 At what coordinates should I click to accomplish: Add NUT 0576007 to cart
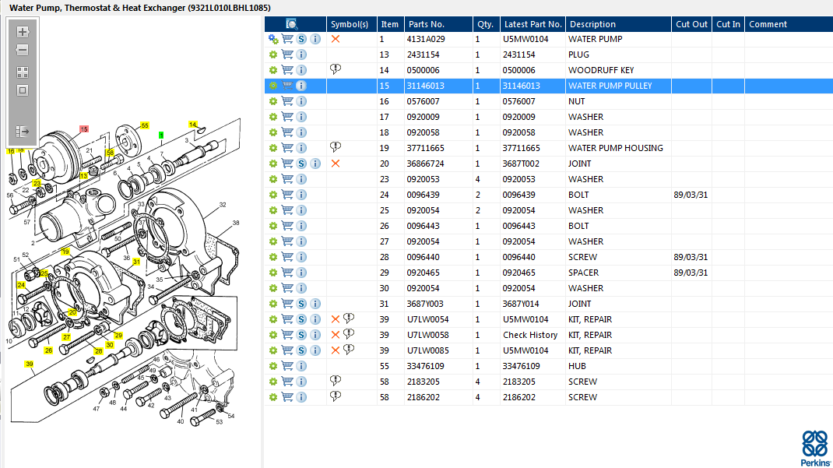[287, 101]
